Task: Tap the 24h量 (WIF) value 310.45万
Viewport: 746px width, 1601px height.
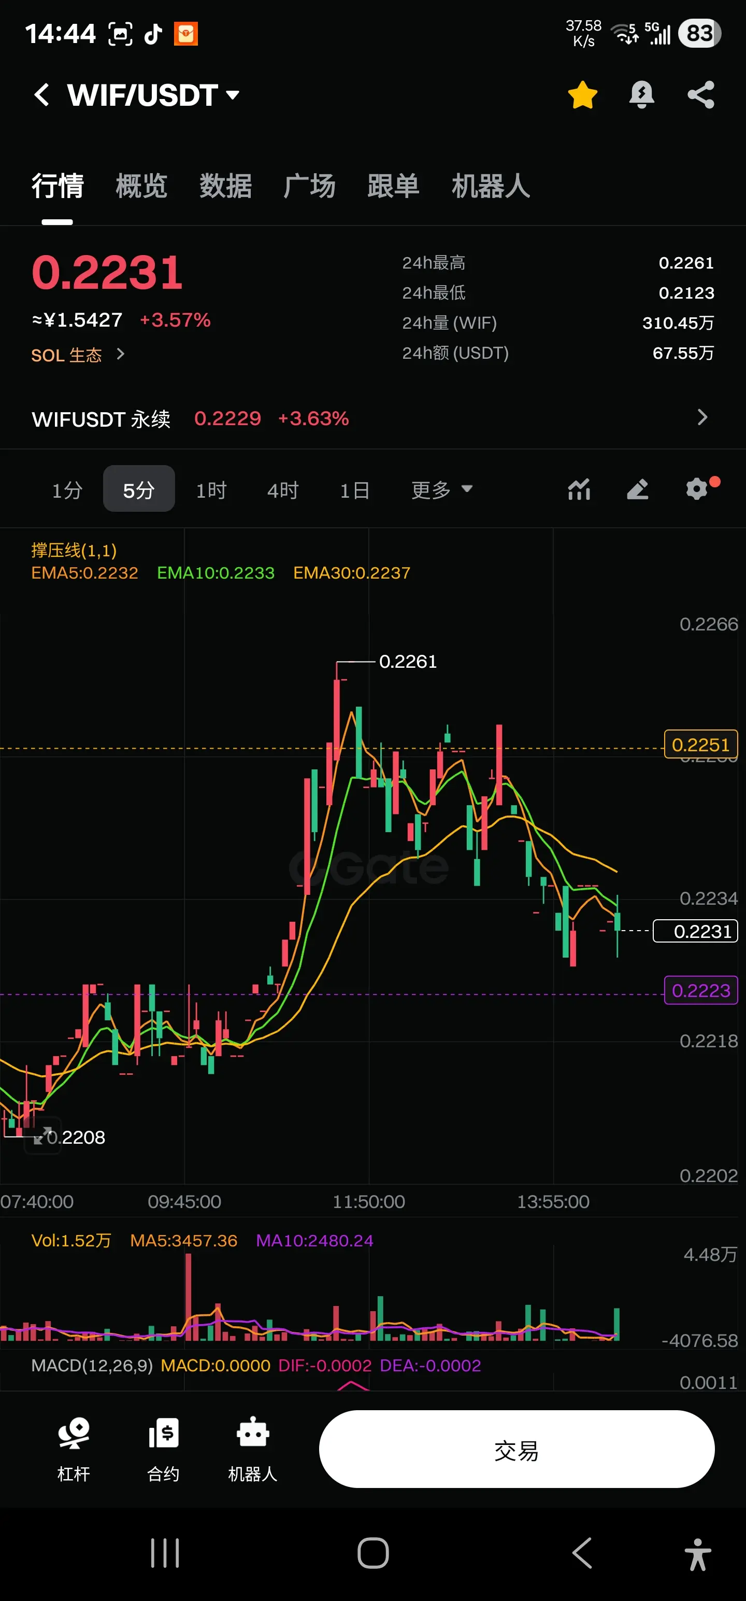Action: [x=678, y=322]
